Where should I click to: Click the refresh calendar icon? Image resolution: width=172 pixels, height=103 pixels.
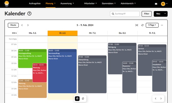142,25
